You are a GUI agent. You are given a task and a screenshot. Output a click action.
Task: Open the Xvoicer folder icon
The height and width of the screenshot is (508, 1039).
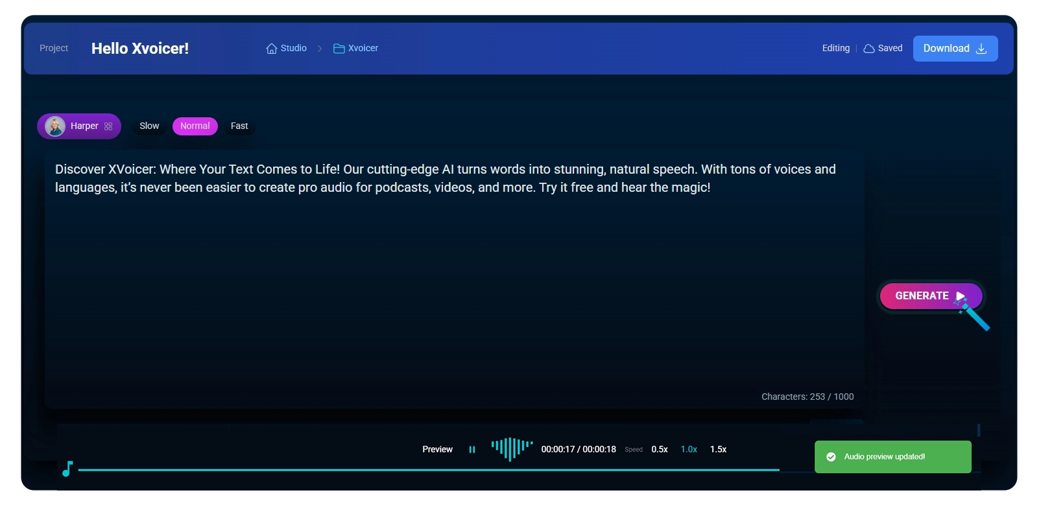tap(339, 49)
